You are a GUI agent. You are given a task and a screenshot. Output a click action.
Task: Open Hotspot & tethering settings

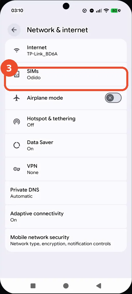click(x=66, y=122)
